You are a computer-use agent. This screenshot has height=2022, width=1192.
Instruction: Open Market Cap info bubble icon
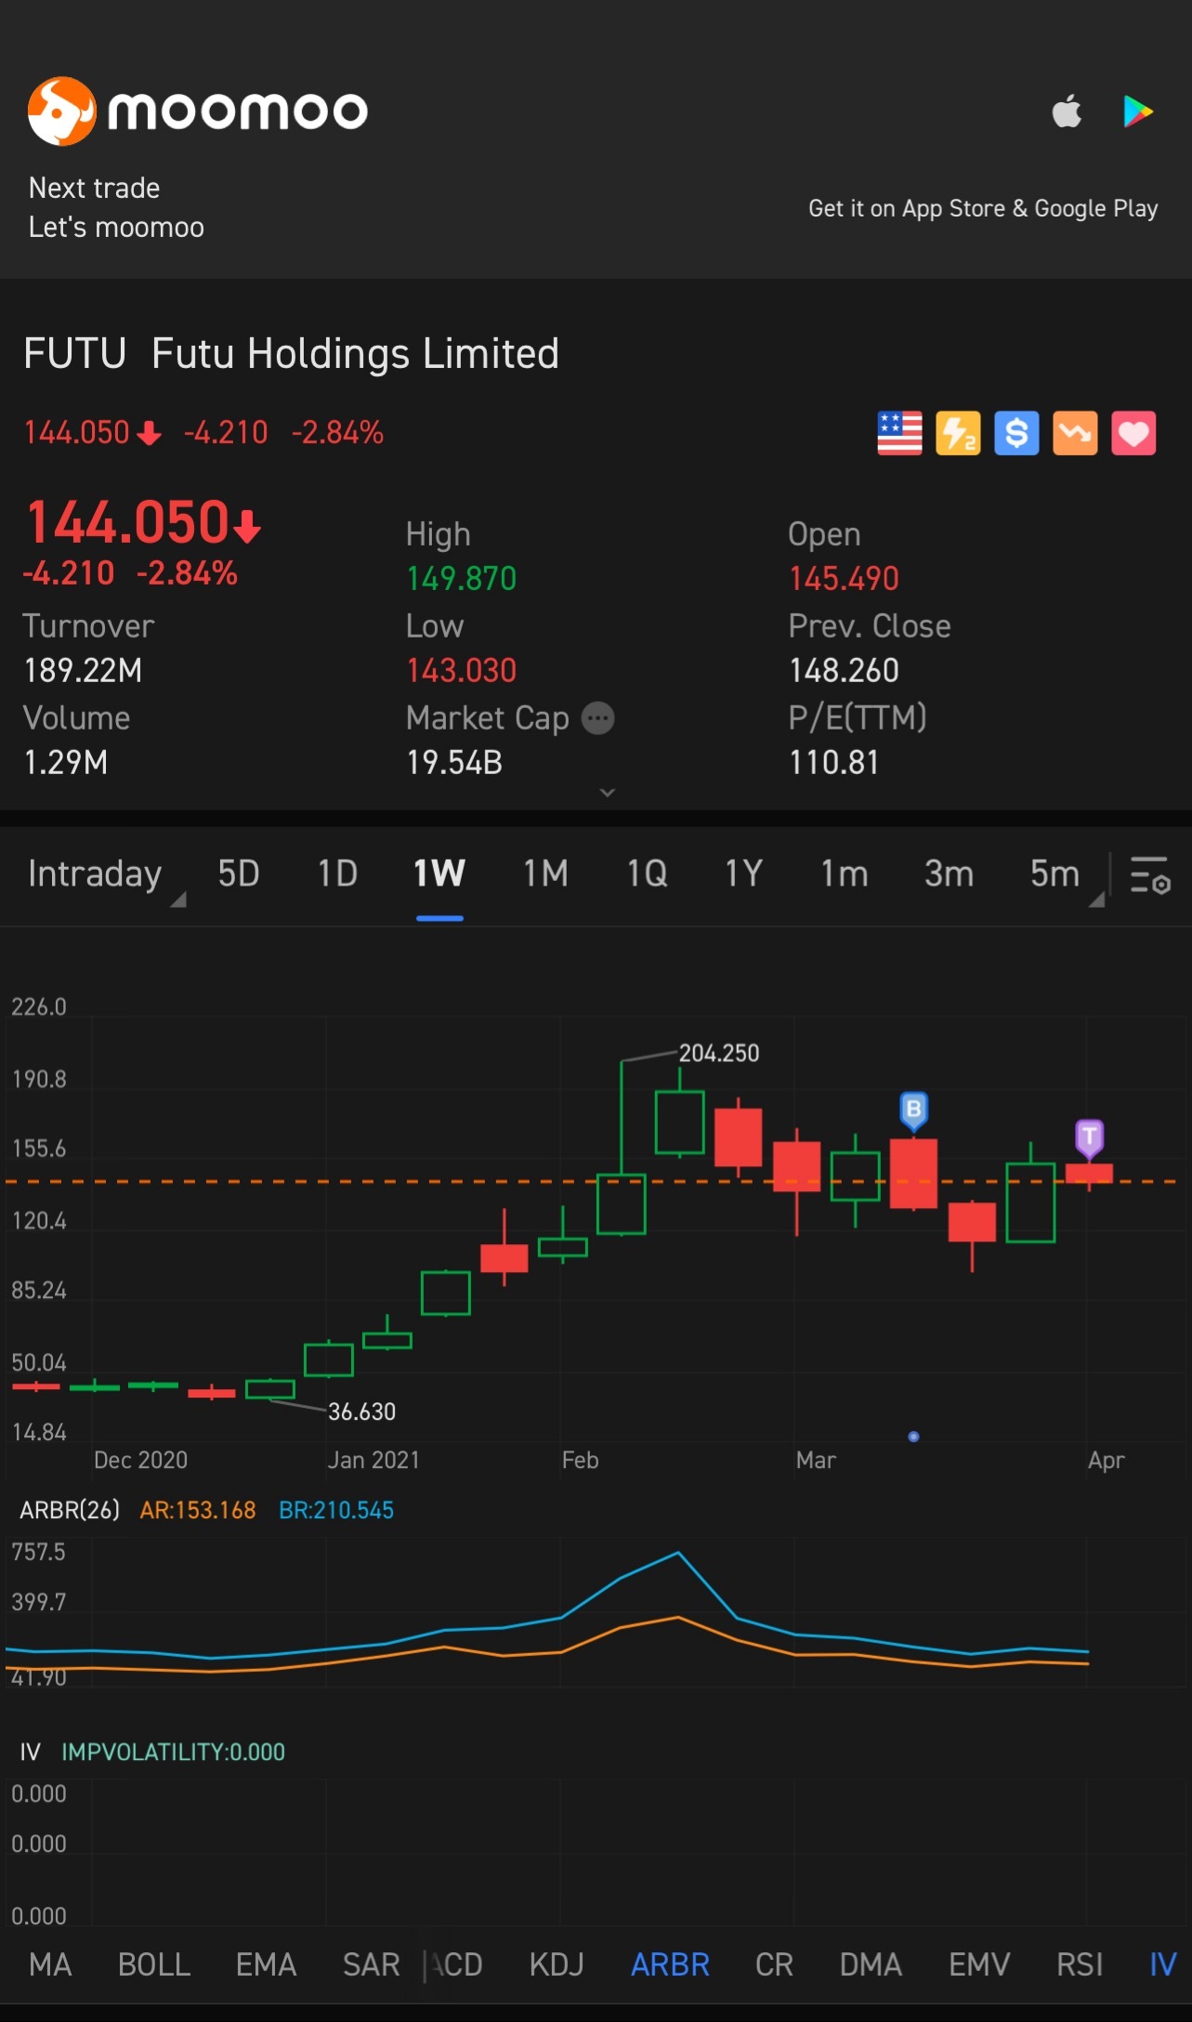pos(597,718)
